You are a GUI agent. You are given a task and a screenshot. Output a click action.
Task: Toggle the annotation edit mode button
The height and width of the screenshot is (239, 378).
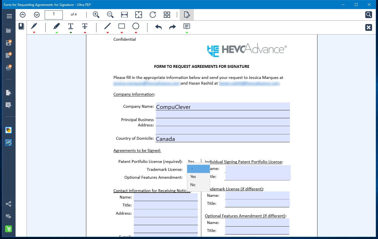[x=187, y=15]
